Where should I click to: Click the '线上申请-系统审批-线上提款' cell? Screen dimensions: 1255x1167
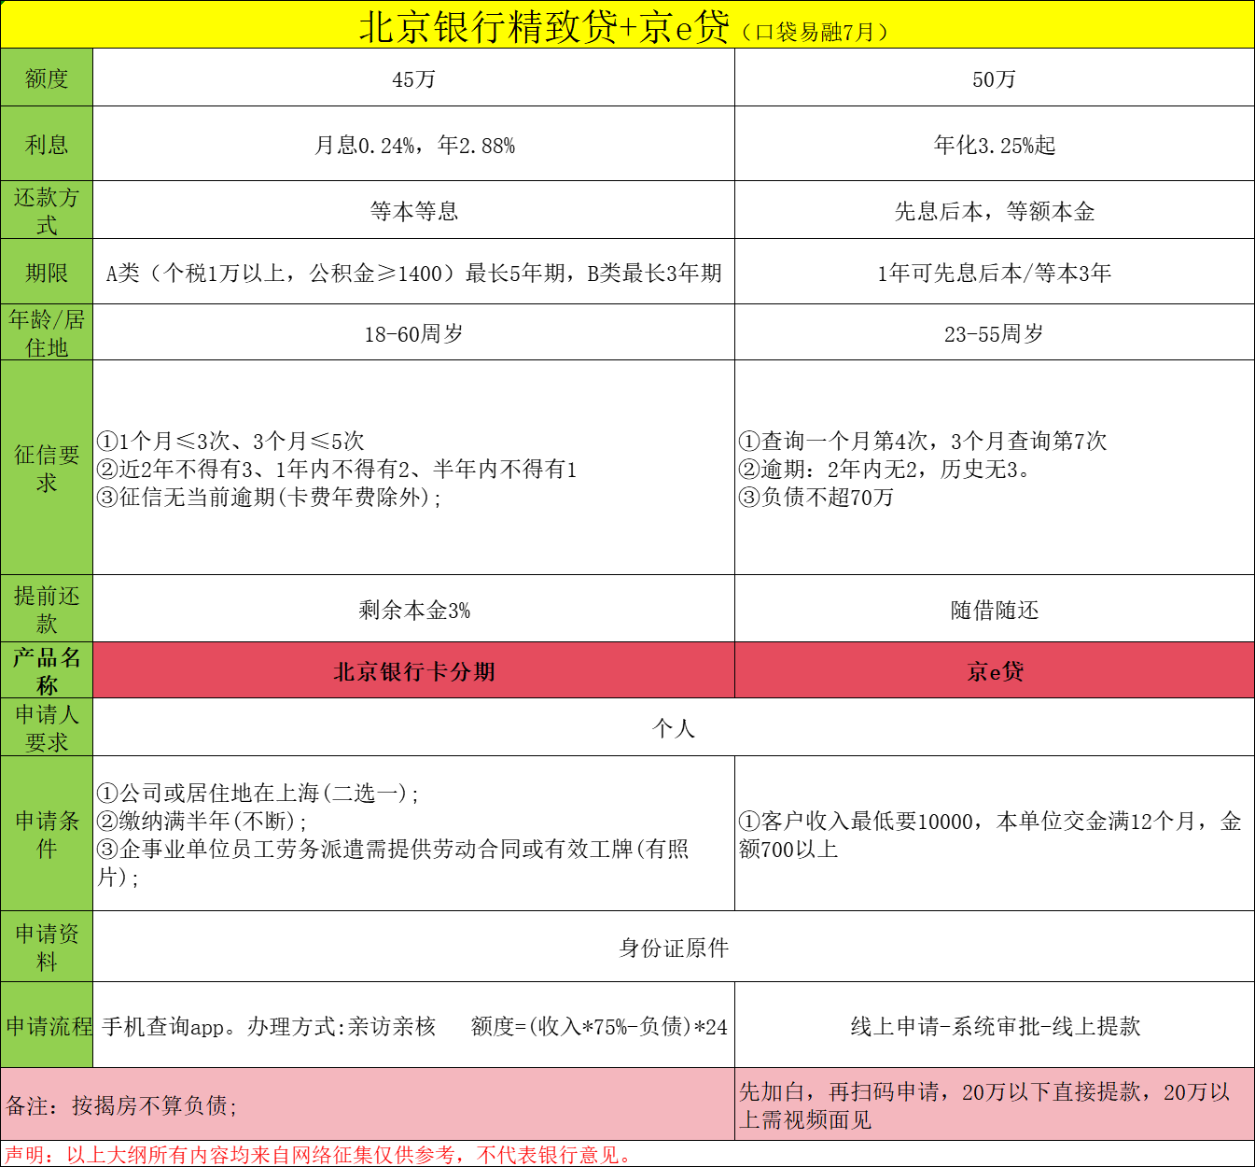[994, 1026]
